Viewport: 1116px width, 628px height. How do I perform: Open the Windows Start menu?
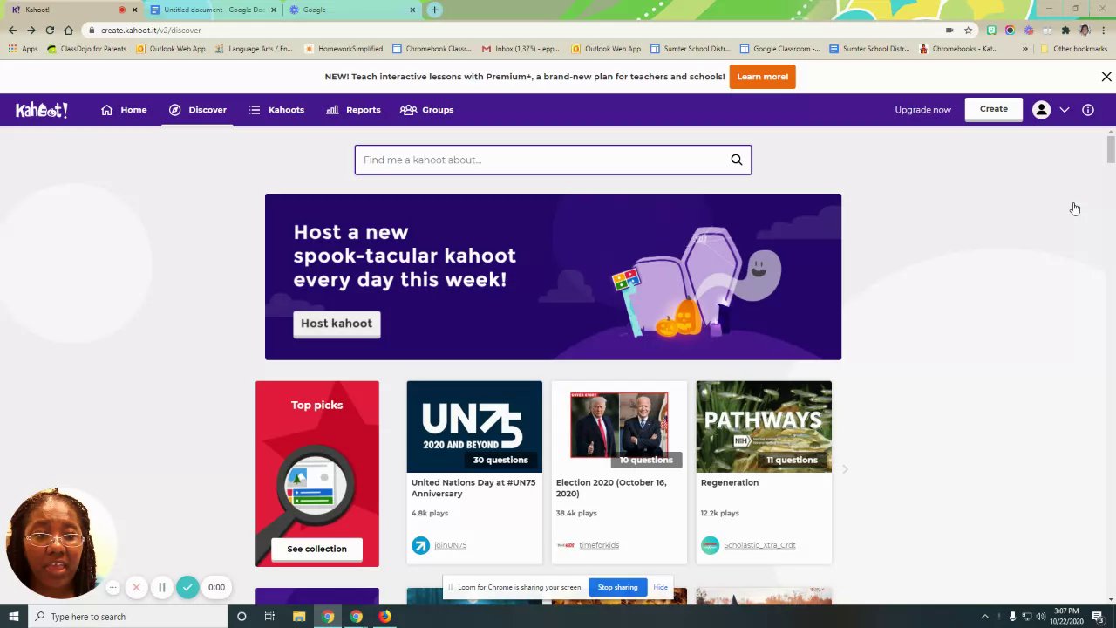click(13, 617)
